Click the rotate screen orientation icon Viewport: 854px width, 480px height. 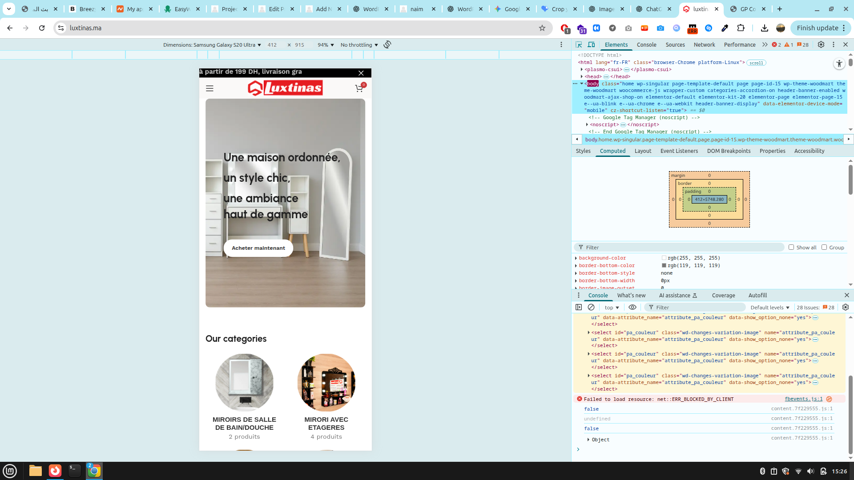point(387,44)
